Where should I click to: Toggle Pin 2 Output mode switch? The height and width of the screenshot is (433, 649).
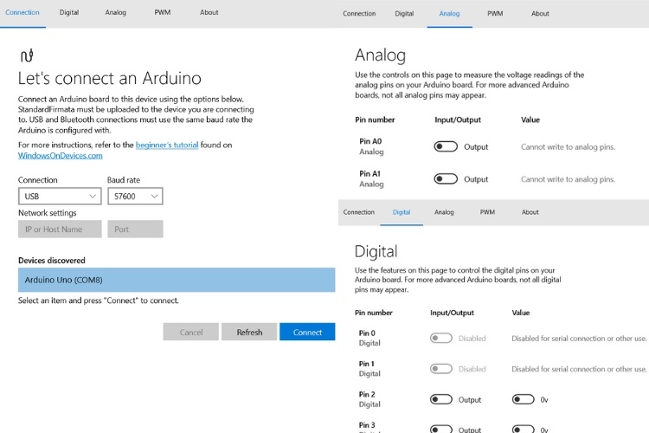click(441, 399)
